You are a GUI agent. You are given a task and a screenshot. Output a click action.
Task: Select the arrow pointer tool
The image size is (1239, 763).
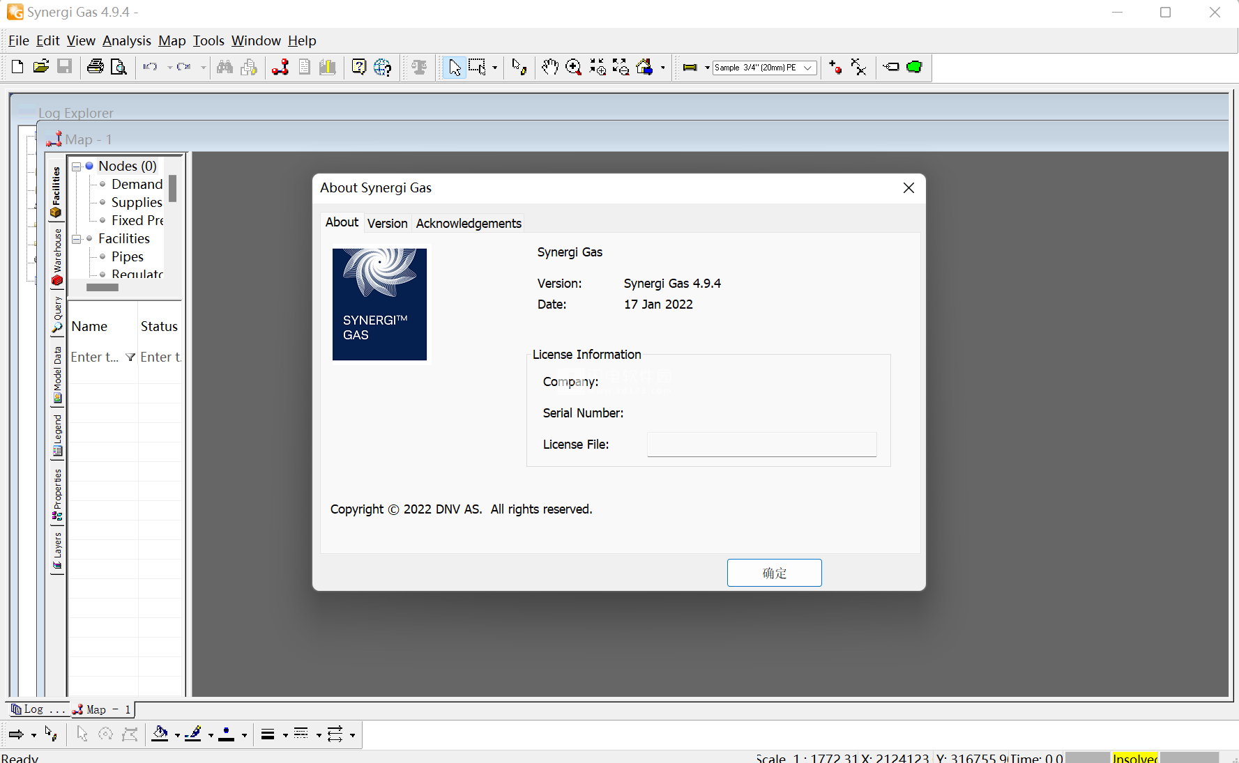point(455,67)
